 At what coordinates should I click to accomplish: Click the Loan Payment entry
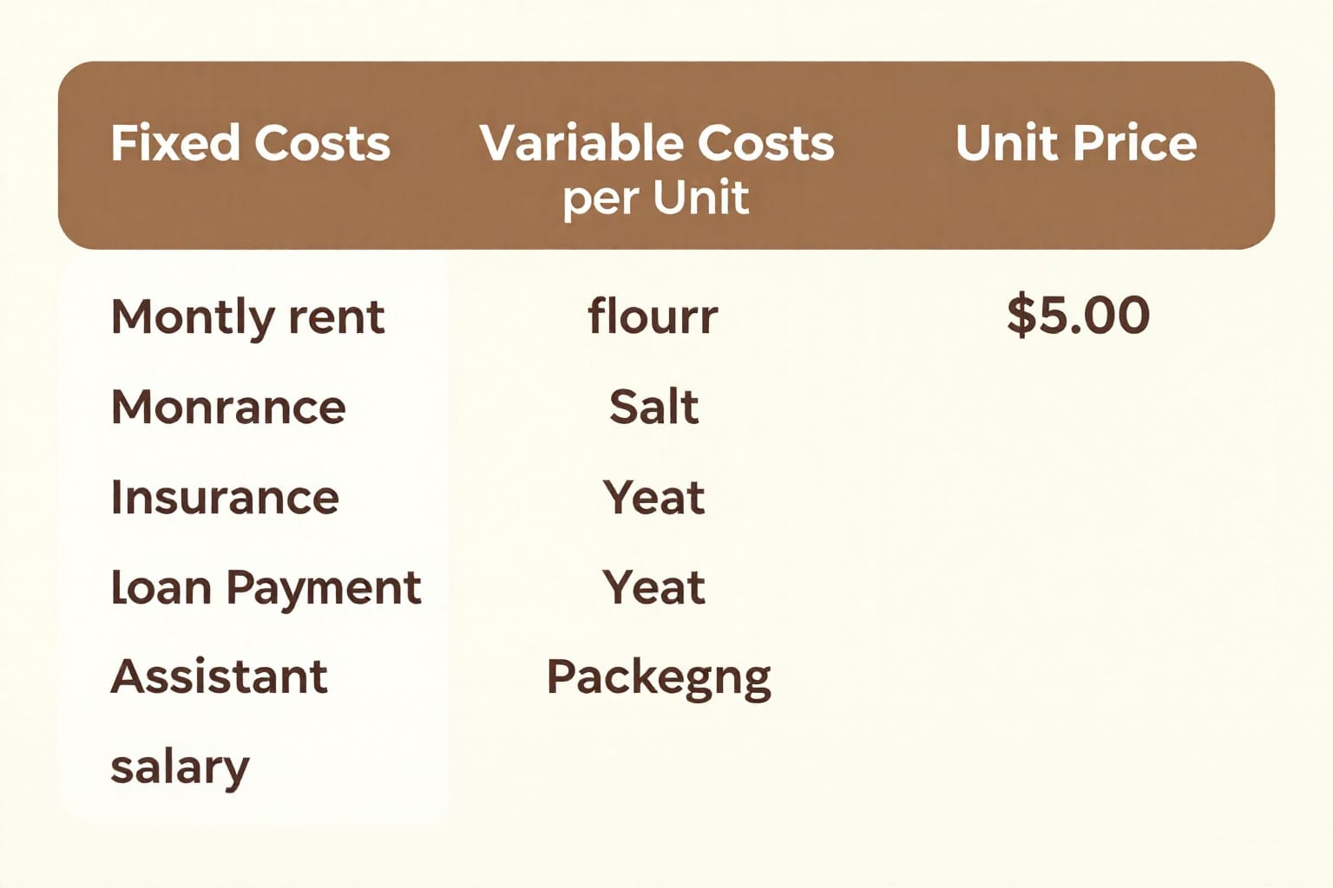click(266, 589)
